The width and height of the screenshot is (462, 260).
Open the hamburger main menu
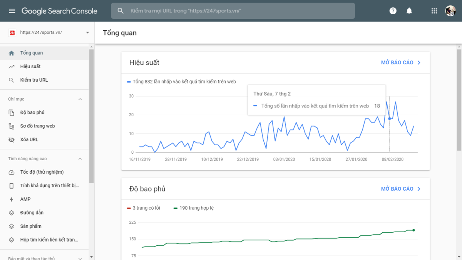[12, 11]
